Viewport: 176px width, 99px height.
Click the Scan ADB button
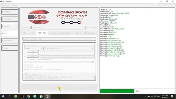pos(36,28)
